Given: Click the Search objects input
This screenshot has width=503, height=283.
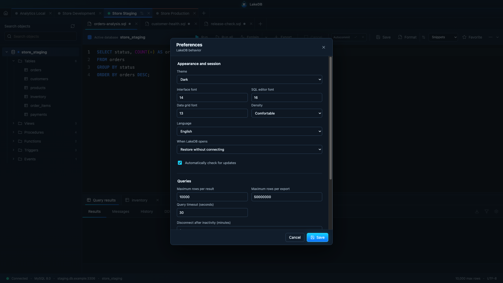Looking at the screenshot, I should coord(40,36).
